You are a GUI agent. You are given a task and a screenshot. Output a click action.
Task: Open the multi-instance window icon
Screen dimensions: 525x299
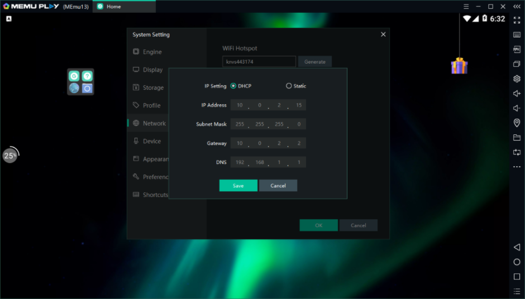point(517,64)
